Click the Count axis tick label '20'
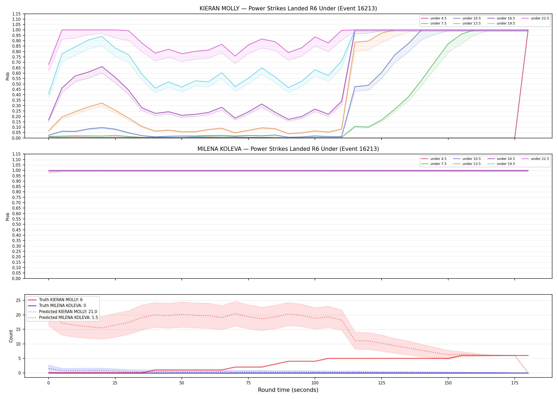 [x=18, y=315]
